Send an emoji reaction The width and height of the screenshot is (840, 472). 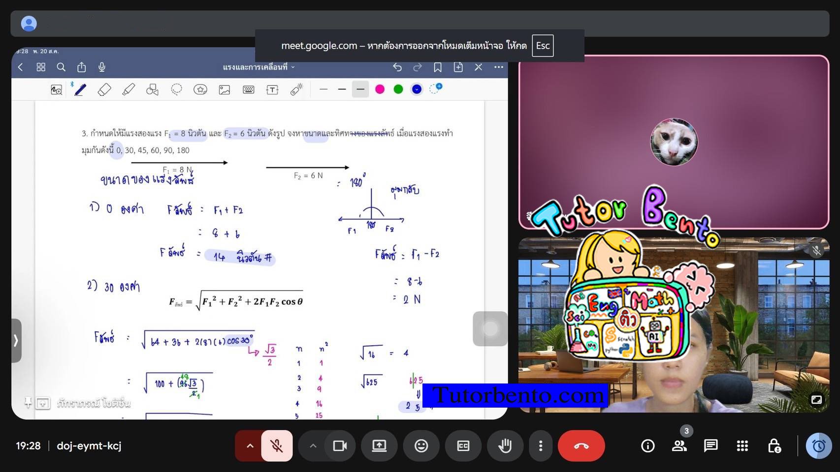(421, 446)
